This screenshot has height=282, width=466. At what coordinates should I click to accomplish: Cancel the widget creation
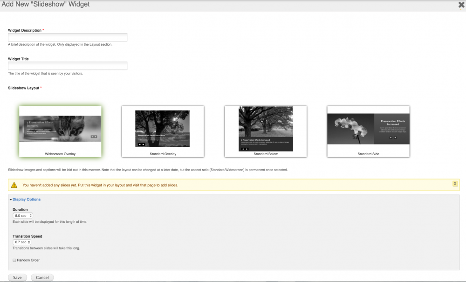pos(42,277)
